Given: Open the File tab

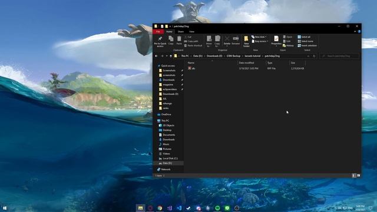Looking at the screenshot, I should point(158,31).
